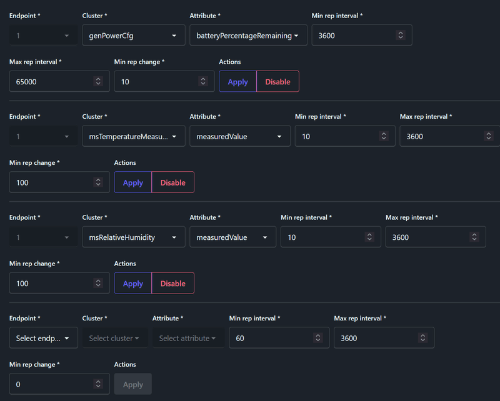Click stepper on battery min rep change 10
Image resolution: width=500 pixels, height=401 pixels.
coord(202,81)
